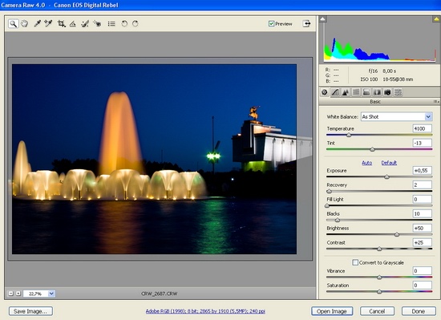The height and width of the screenshot is (320, 441).
Task: Click the zoom percentage field 22,7%
Action: (36, 294)
